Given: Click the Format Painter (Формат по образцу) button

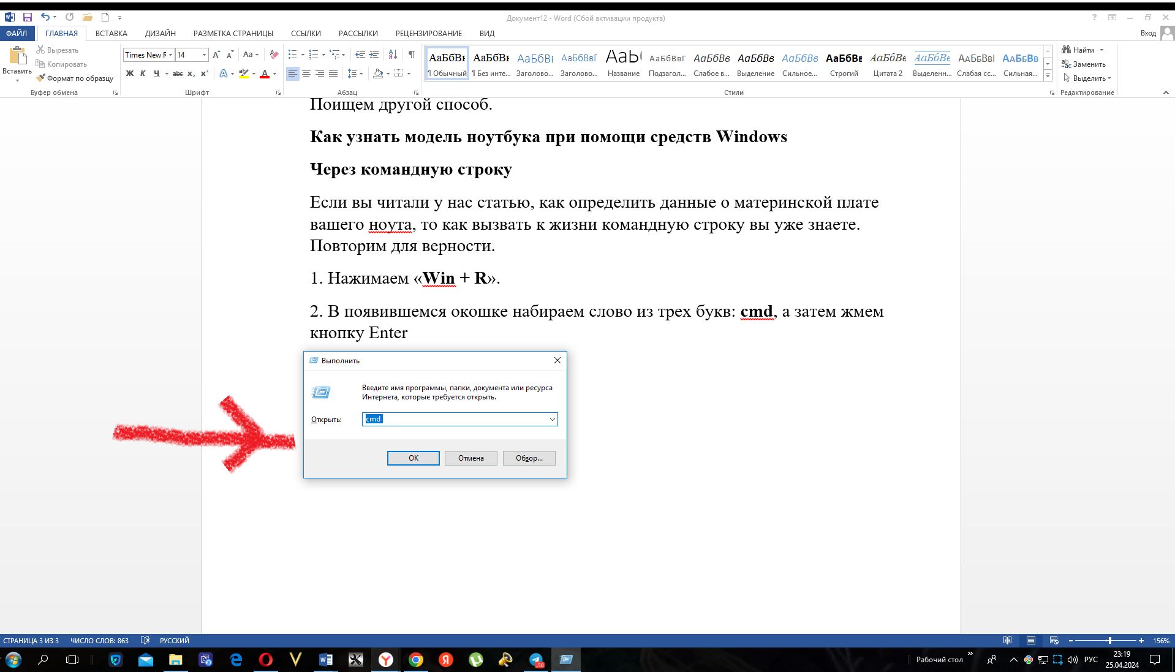Looking at the screenshot, I should tap(75, 78).
